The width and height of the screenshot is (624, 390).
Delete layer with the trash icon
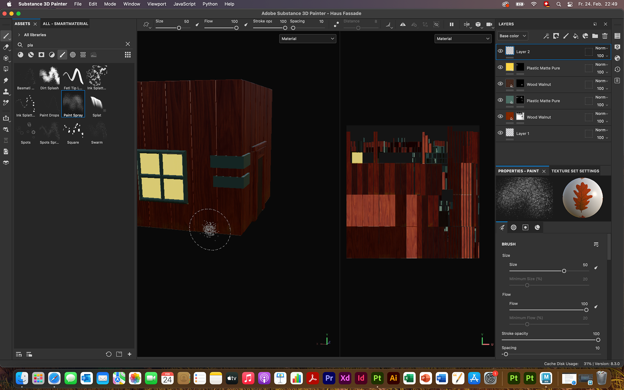click(x=605, y=36)
